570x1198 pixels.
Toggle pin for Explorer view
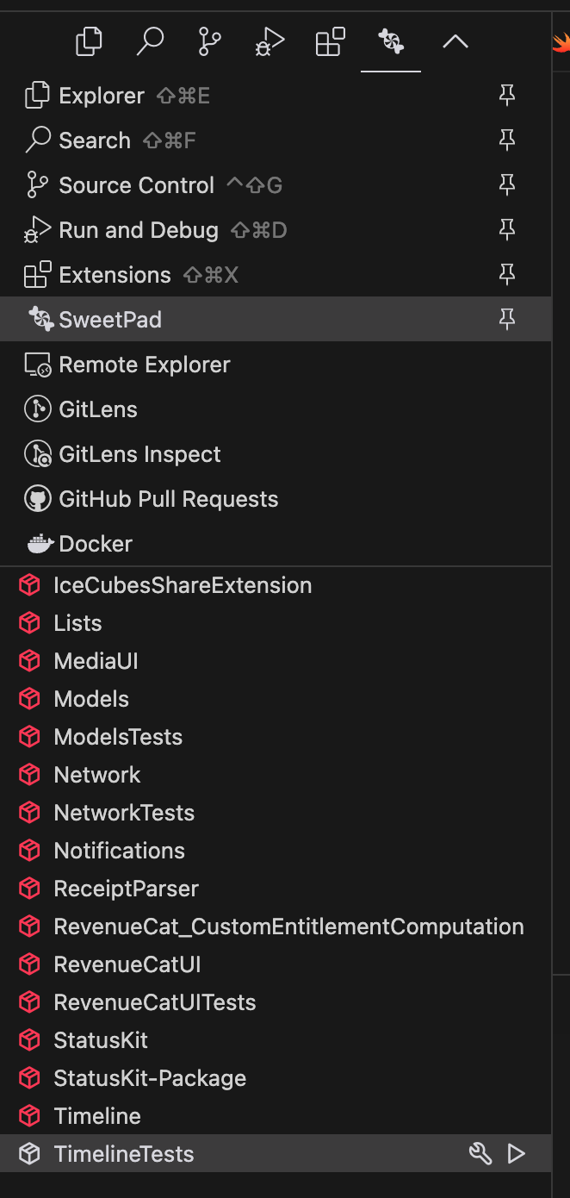pos(507,96)
